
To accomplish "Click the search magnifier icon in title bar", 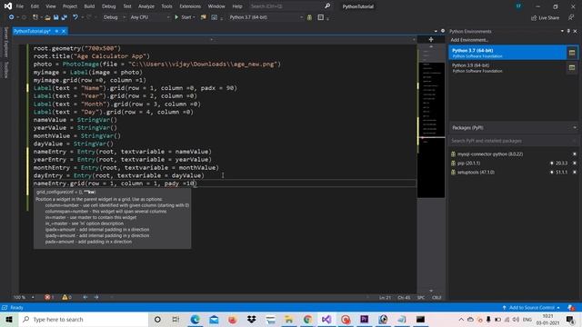I will click(x=327, y=6).
